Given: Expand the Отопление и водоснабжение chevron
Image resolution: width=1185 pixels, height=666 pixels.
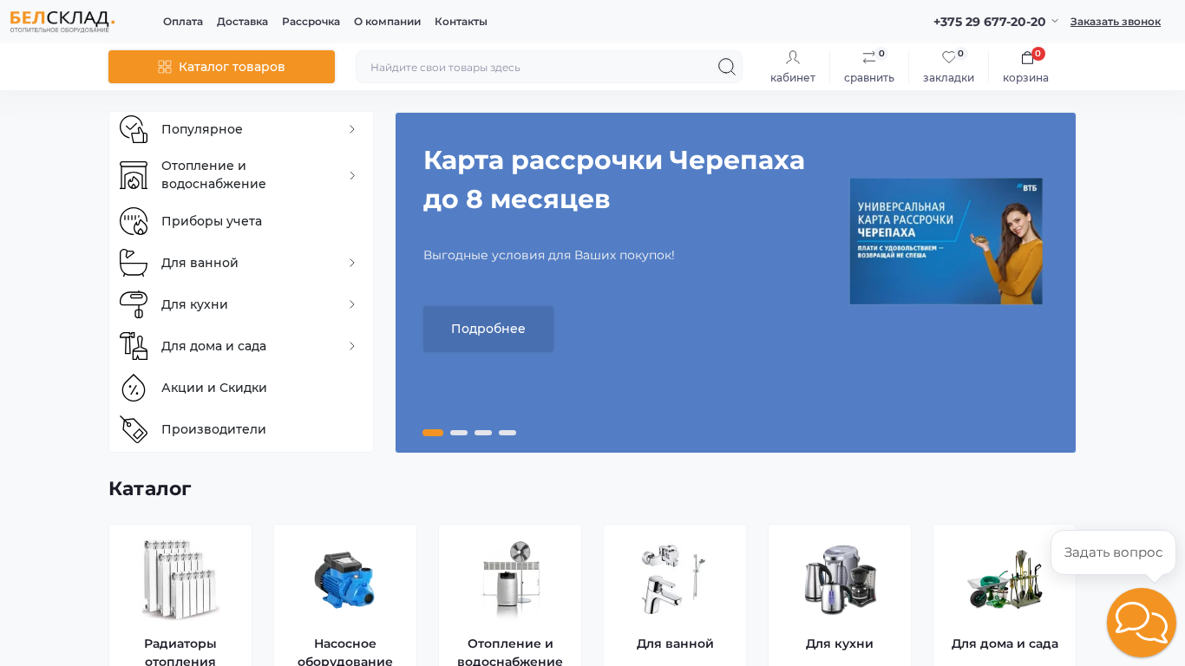Looking at the screenshot, I should [352, 175].
